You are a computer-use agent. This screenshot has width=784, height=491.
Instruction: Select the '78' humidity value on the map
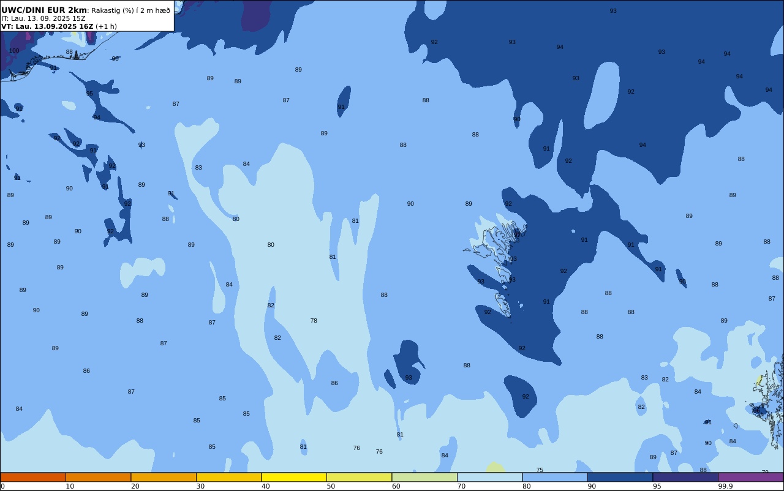(314, 321)
